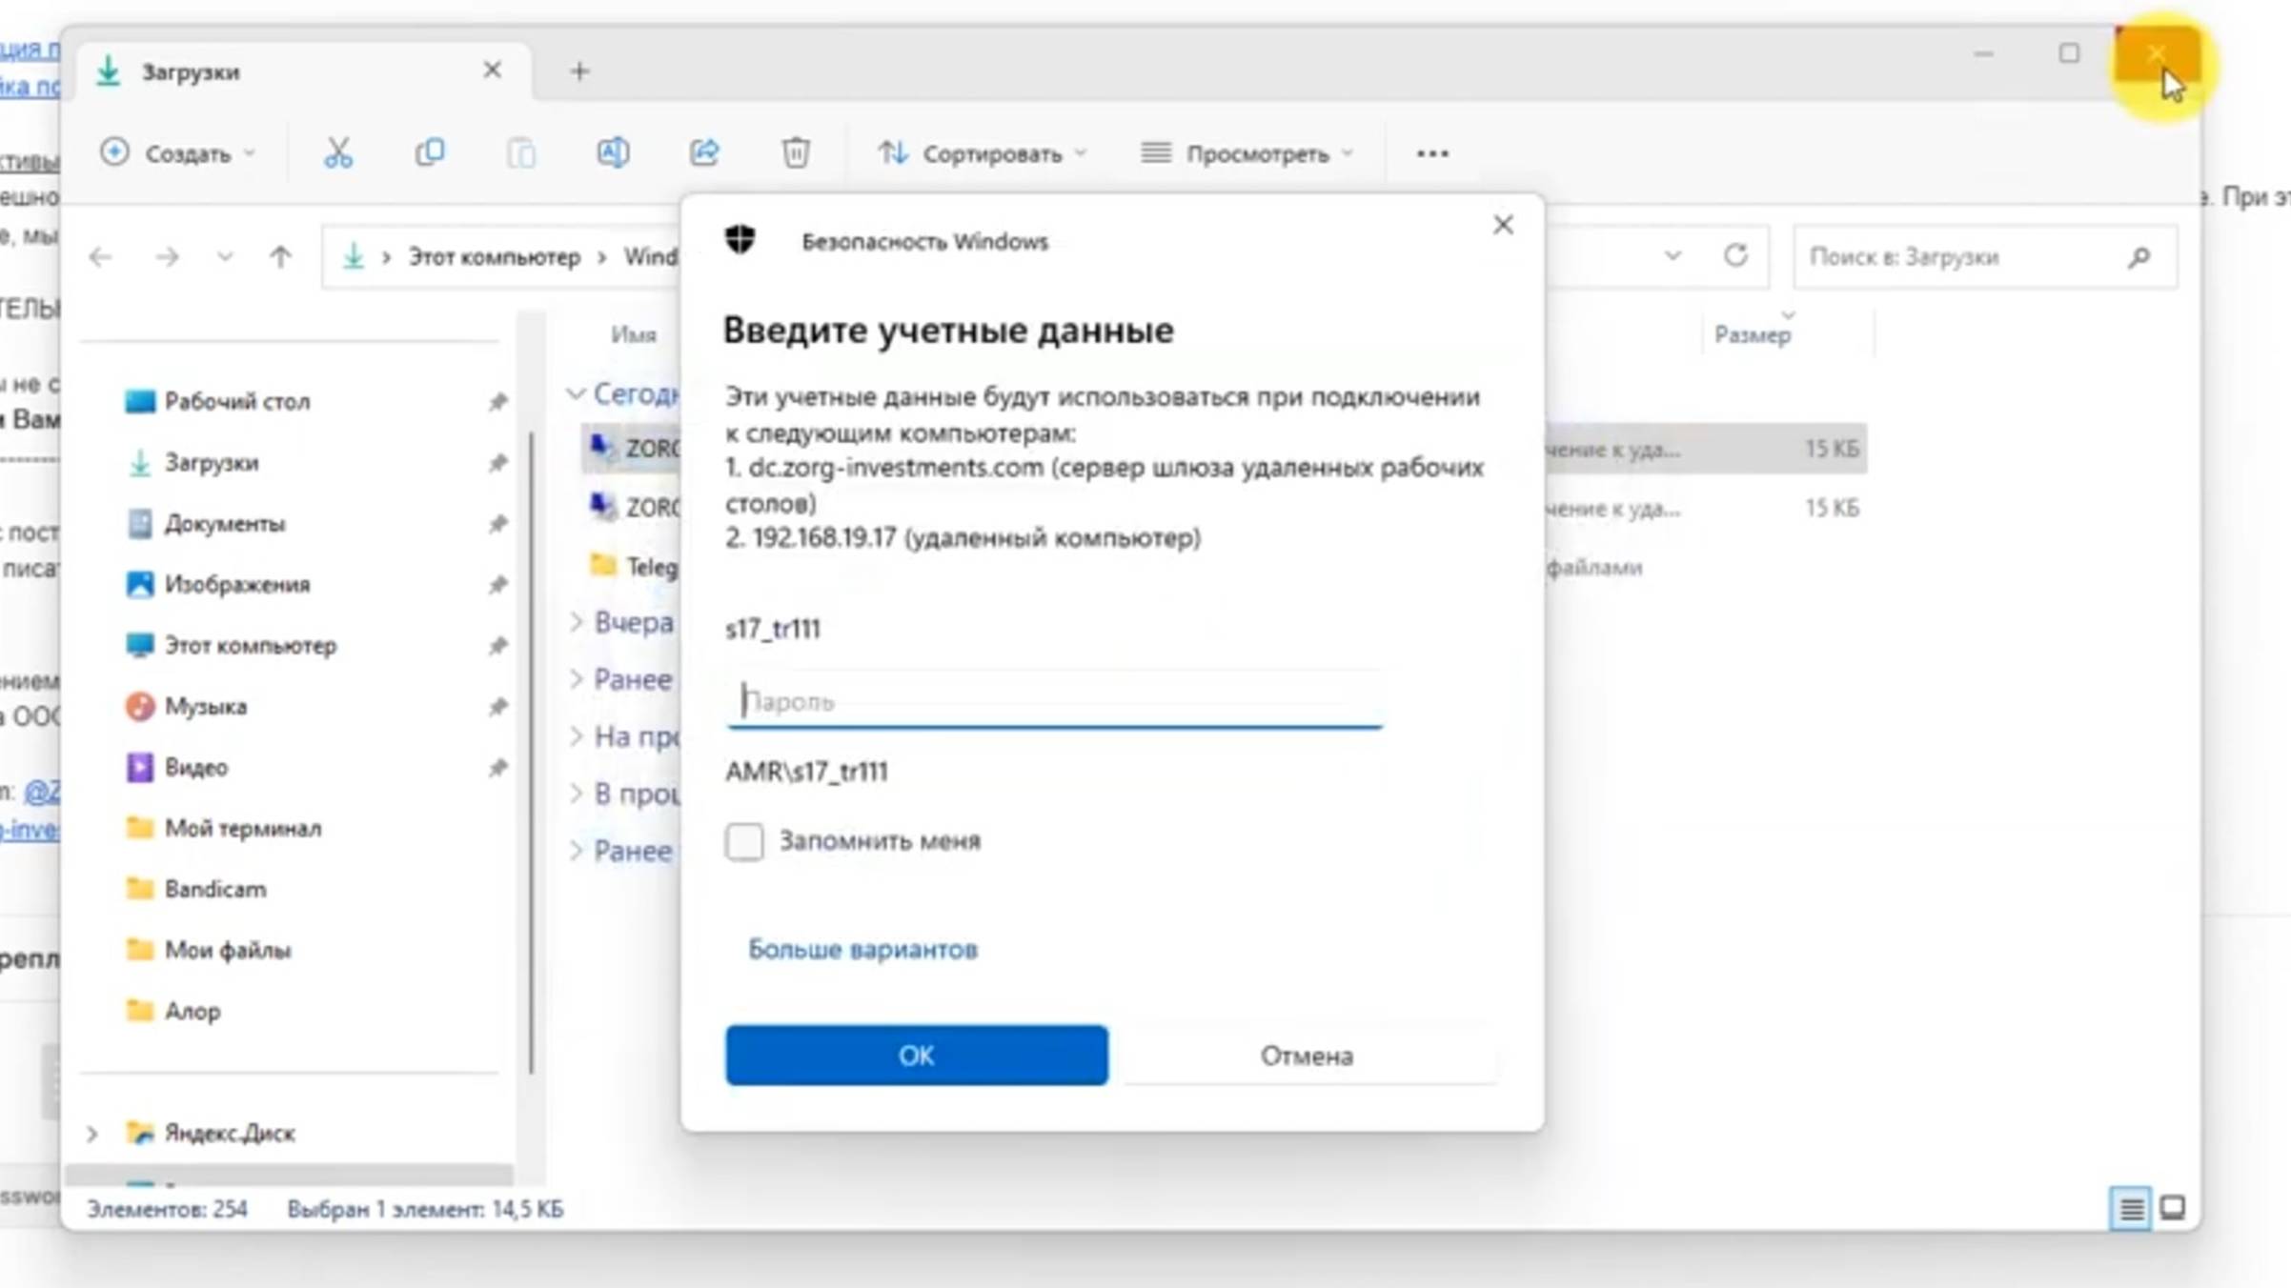Switch to details view icon in status bar
The height and width of the screenshot is (1288, 2291).
[x=2131, y=1209]
